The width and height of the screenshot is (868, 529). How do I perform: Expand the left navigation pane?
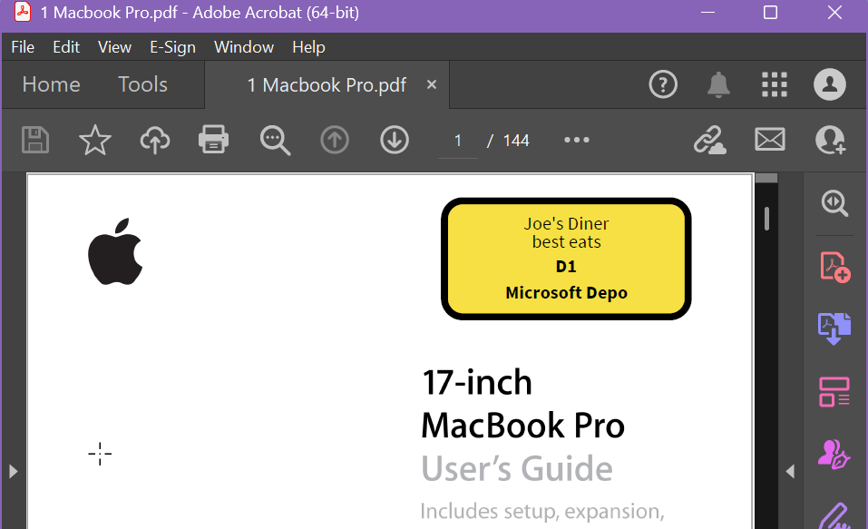point(13,471)
